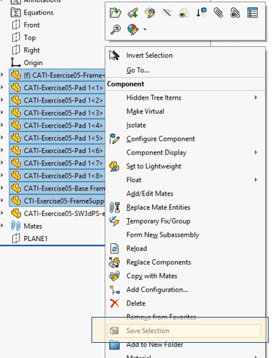Expand the CATI-Exercise05-Pad 1<1> tree node
273x358 pixels.
2,87
